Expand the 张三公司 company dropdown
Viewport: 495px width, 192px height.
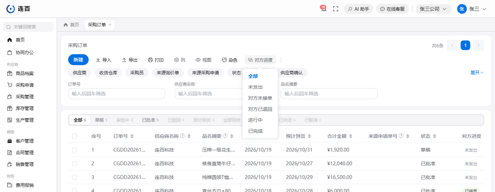coord(433,9)
